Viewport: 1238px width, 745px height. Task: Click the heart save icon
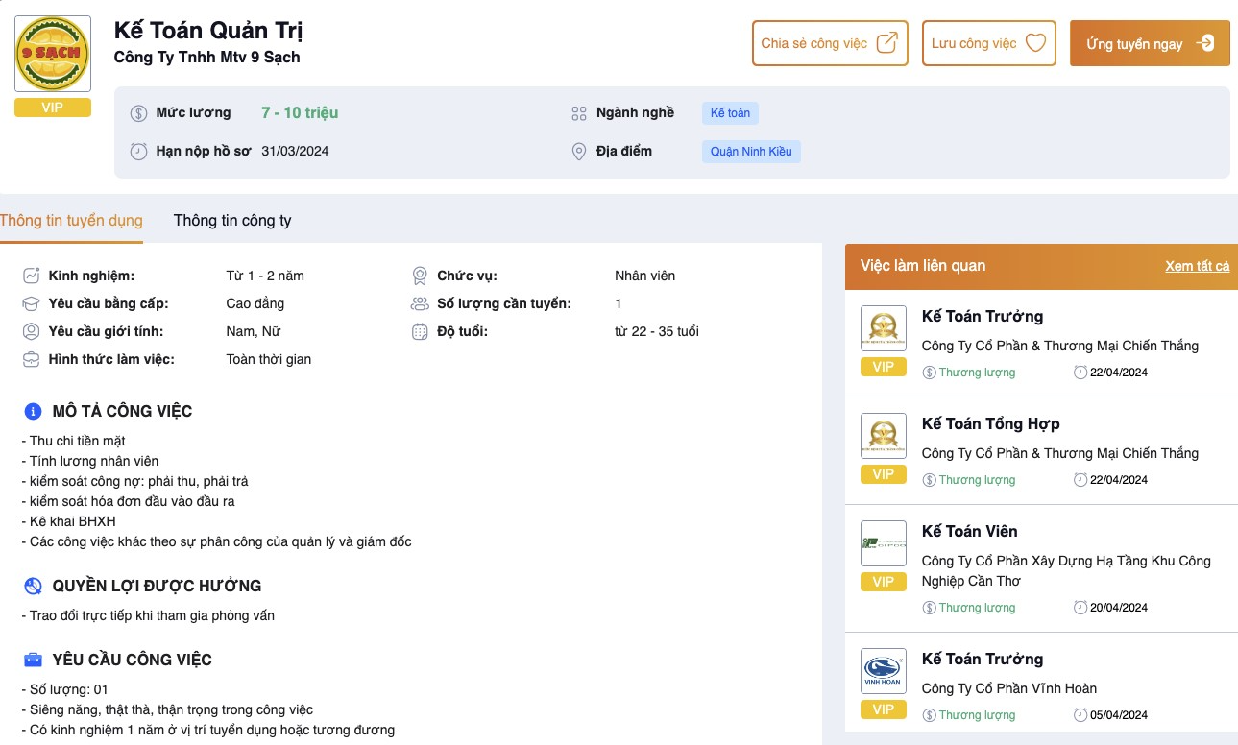click(1034, 43)
